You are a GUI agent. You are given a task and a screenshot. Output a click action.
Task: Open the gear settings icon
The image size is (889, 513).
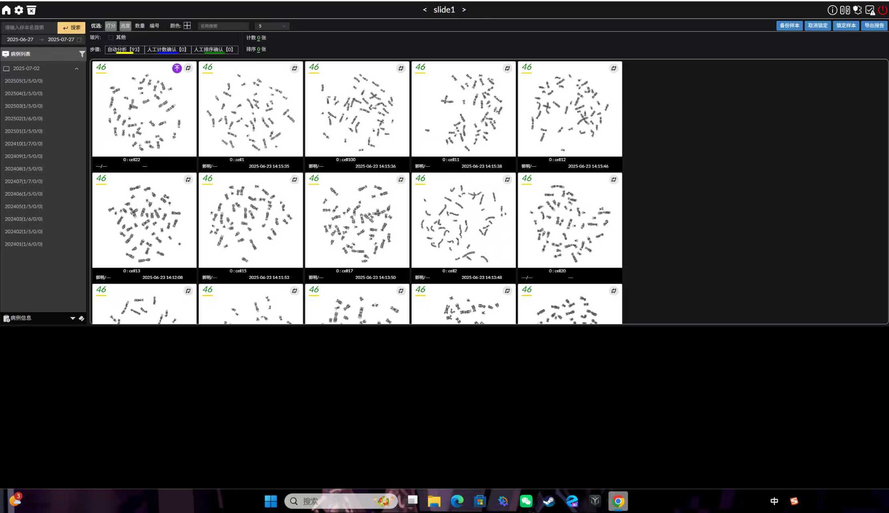pyautogui.click(x=19, y=10)
